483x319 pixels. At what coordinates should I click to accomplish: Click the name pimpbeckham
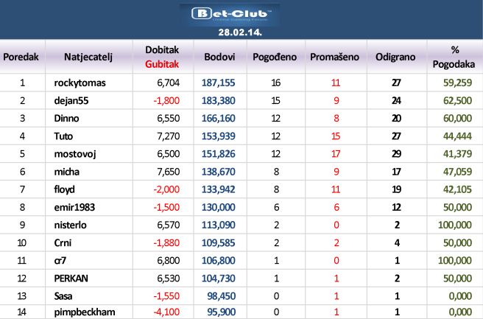[x=85, y=312]
